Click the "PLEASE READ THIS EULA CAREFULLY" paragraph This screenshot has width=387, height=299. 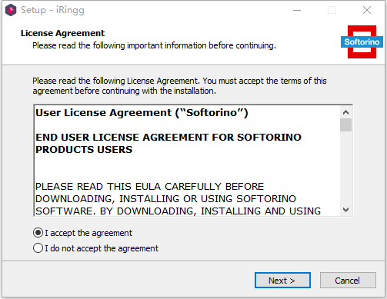(x=178, y=198)
